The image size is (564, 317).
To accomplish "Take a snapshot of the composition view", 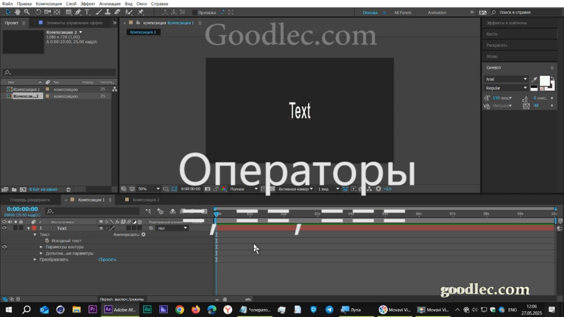I will [208, 189].
